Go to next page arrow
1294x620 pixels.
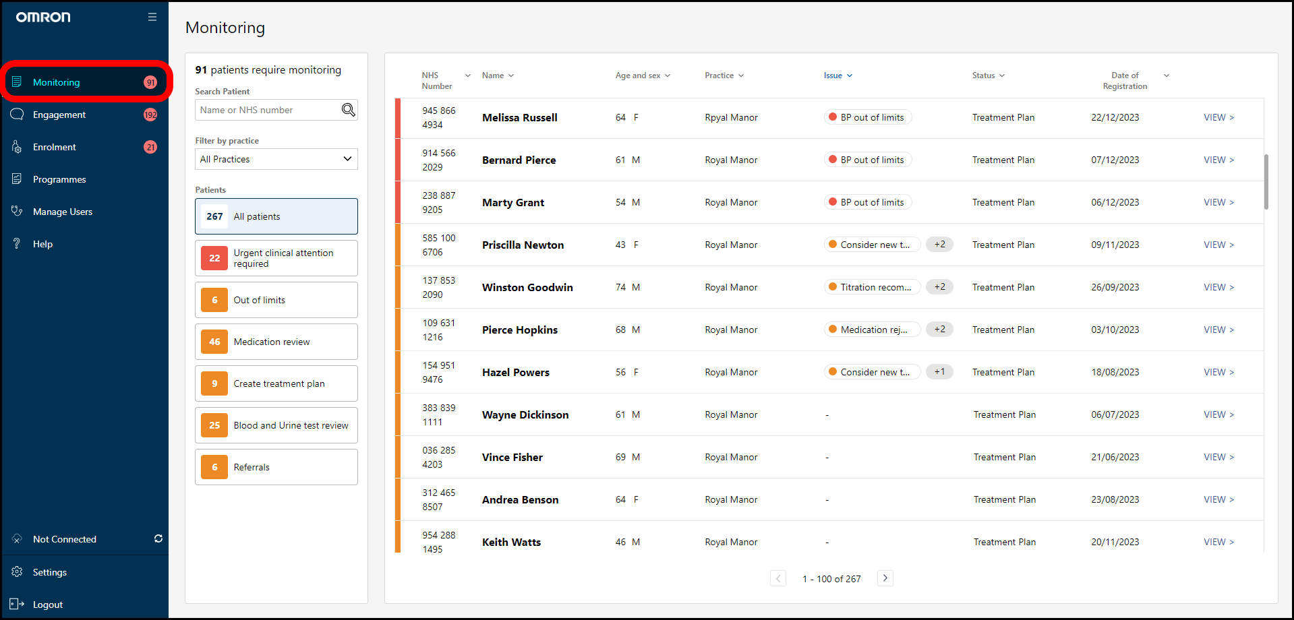(x=885, y=578)
